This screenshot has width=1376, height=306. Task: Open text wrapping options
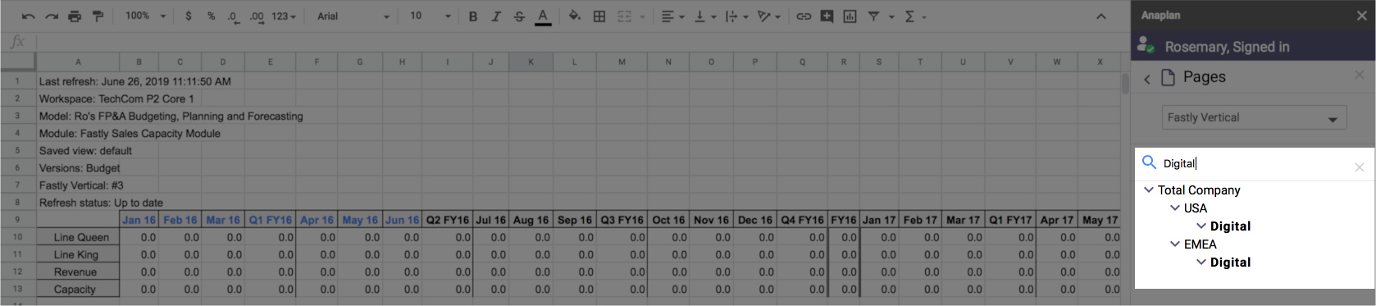pos(736,16)
